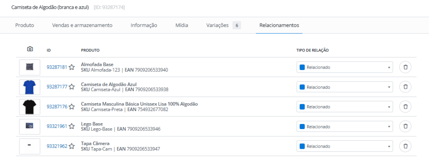Screen dimensions: 429x158
Task: Click the star beside ID 93287176
Action: tap(72, 106)
